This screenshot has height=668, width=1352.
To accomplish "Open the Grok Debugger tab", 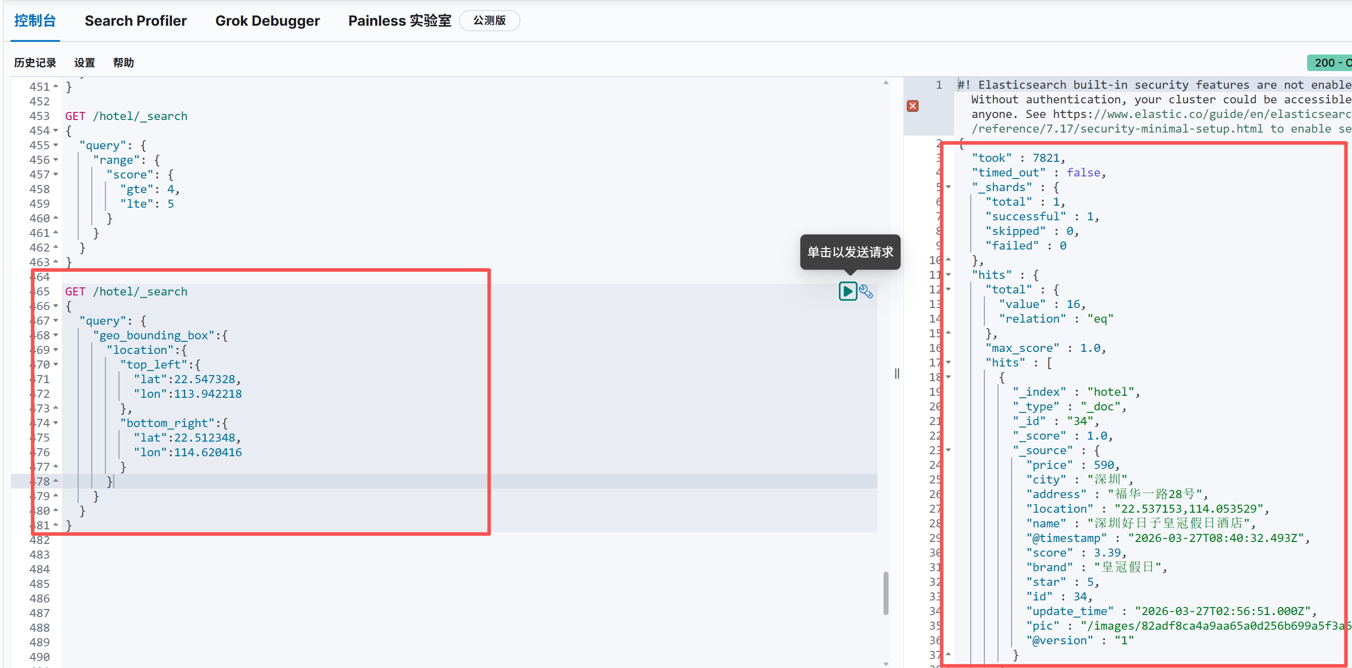I will pyautogui.click(x=267, y=21).
